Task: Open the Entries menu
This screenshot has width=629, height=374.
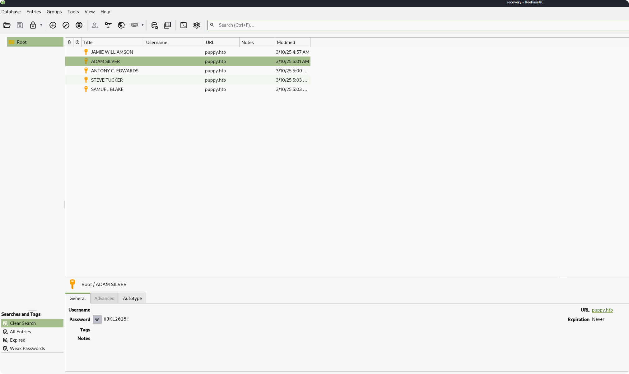Action: click(x=34, y=12)
